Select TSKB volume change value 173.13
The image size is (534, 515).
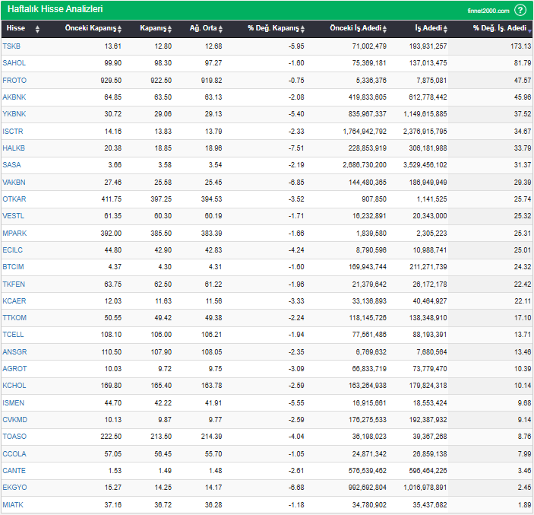coord(521,46)
